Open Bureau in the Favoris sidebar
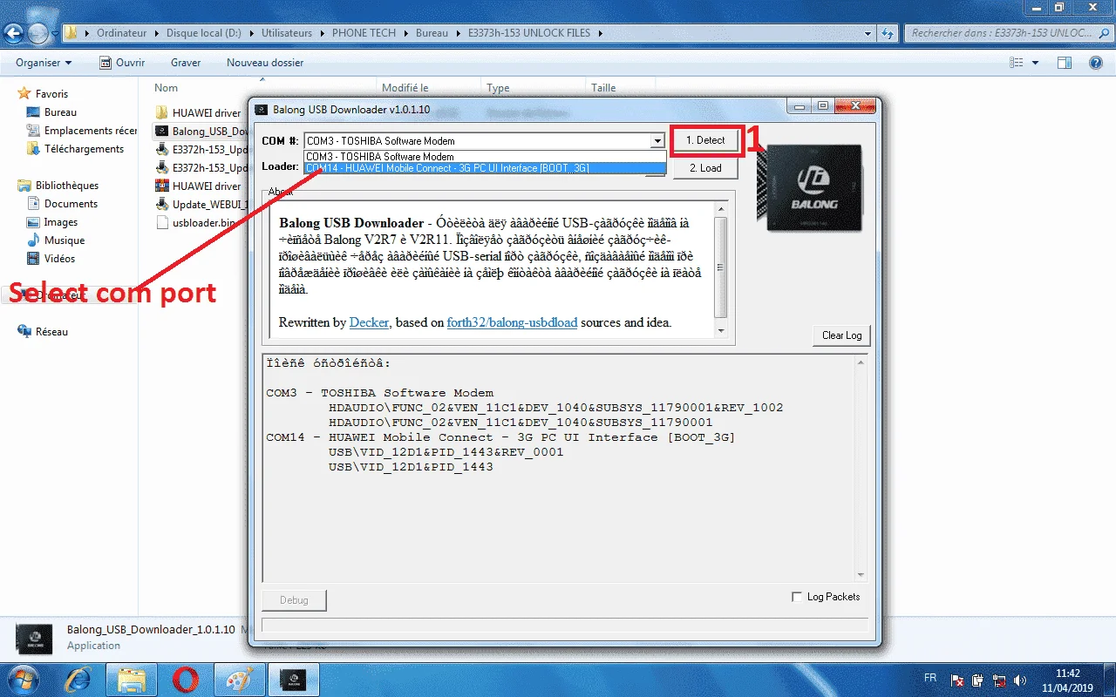This screenshot has height=697, width=1116. 60,112
